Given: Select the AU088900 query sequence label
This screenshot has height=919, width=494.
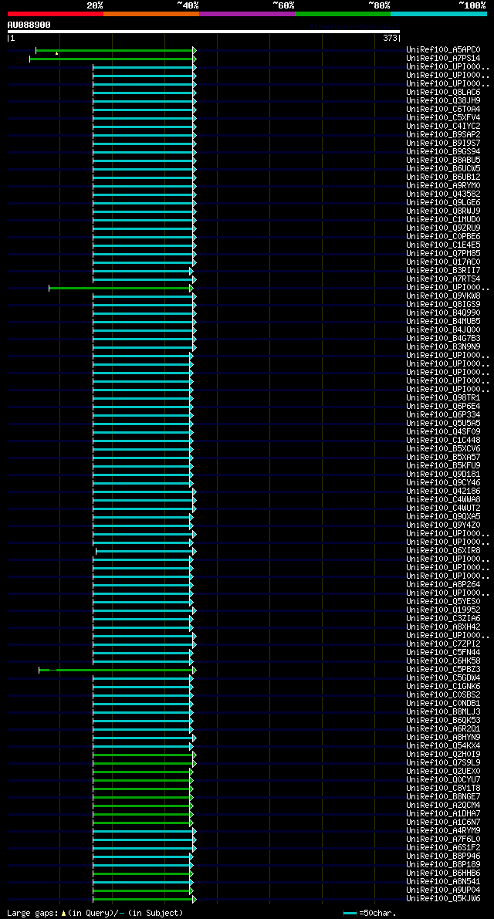Looking at the screenshot, I should pyautogui.click(x=29, y=25).
